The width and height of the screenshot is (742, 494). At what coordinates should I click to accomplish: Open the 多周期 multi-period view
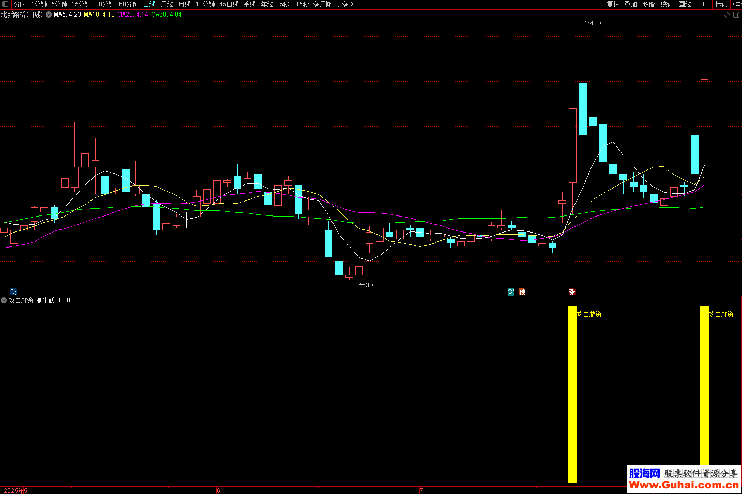(x=323, y=4)
